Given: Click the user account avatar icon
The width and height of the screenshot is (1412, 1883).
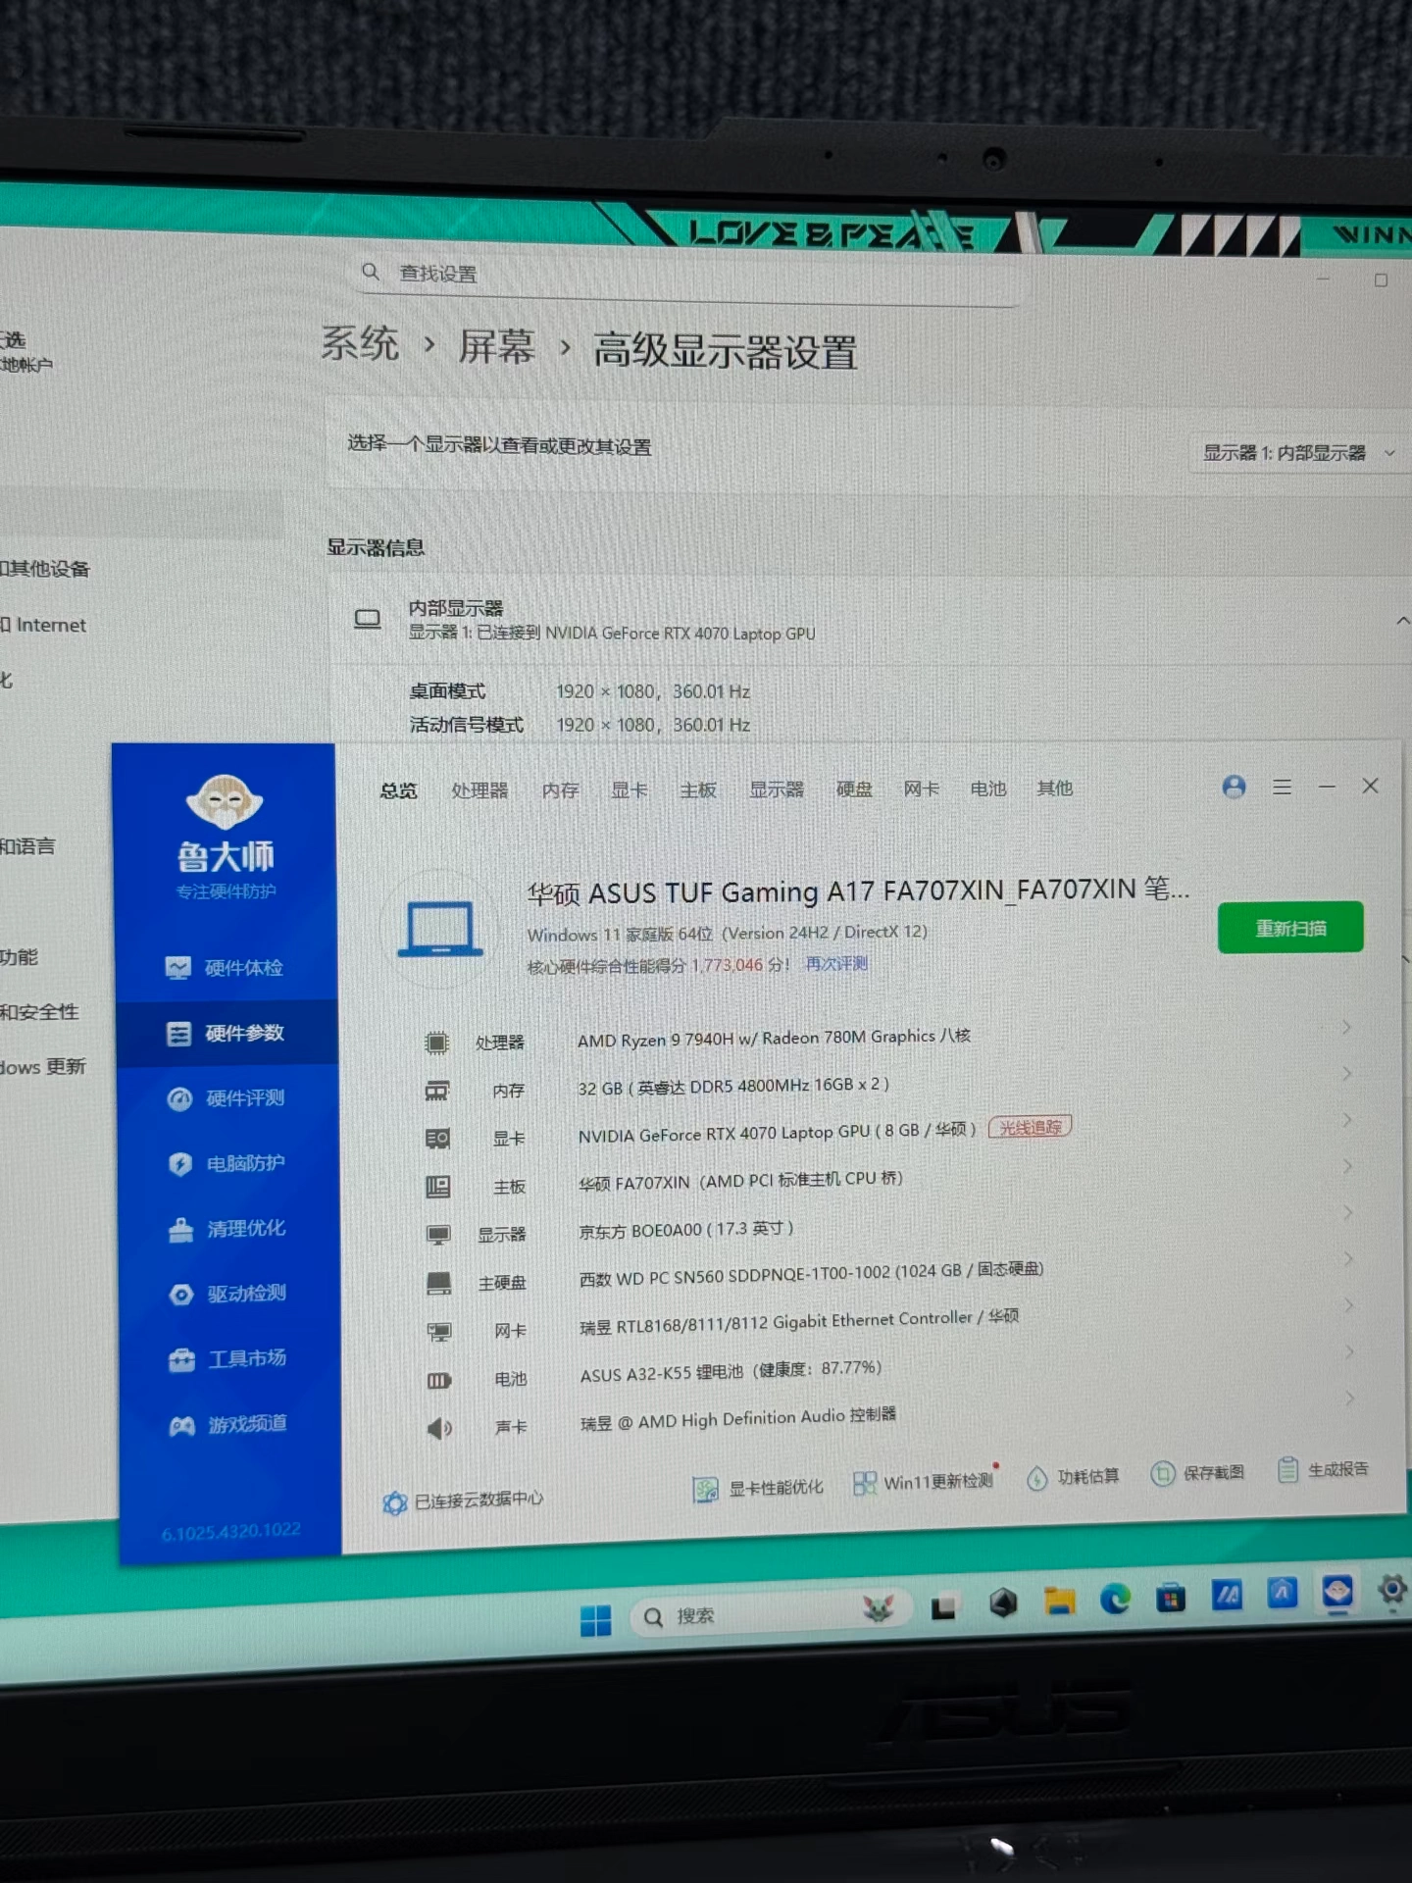Looking at the screenshot, I should click(x=1234, y=787).
